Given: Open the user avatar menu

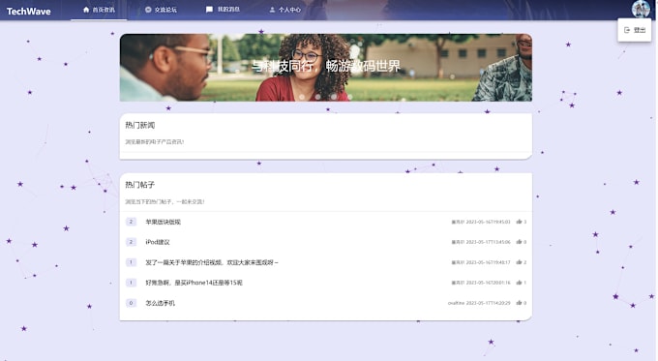Looking at the screenshot, I should tap(641, 9).
